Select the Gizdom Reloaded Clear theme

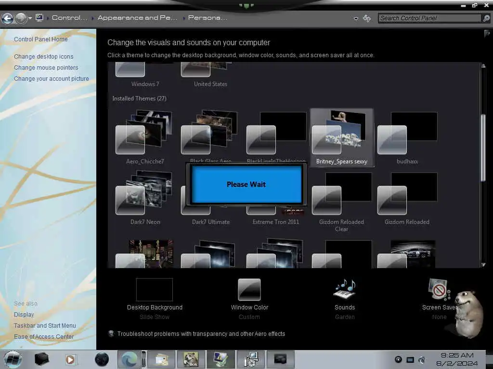[x=342, y=202]
